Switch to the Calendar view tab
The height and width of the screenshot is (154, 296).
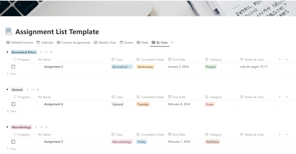click(45, 42)
